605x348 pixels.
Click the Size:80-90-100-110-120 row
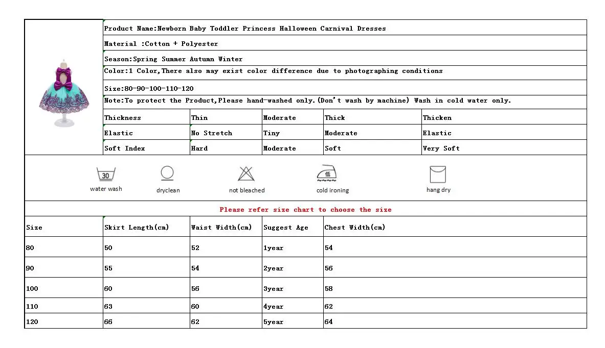345,88
